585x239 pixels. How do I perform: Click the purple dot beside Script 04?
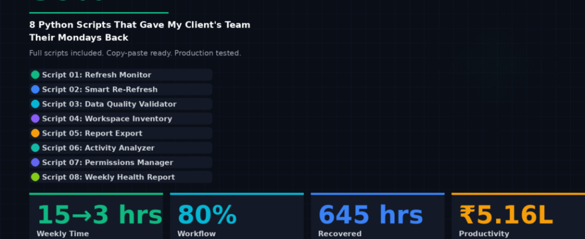coord(35,119)
